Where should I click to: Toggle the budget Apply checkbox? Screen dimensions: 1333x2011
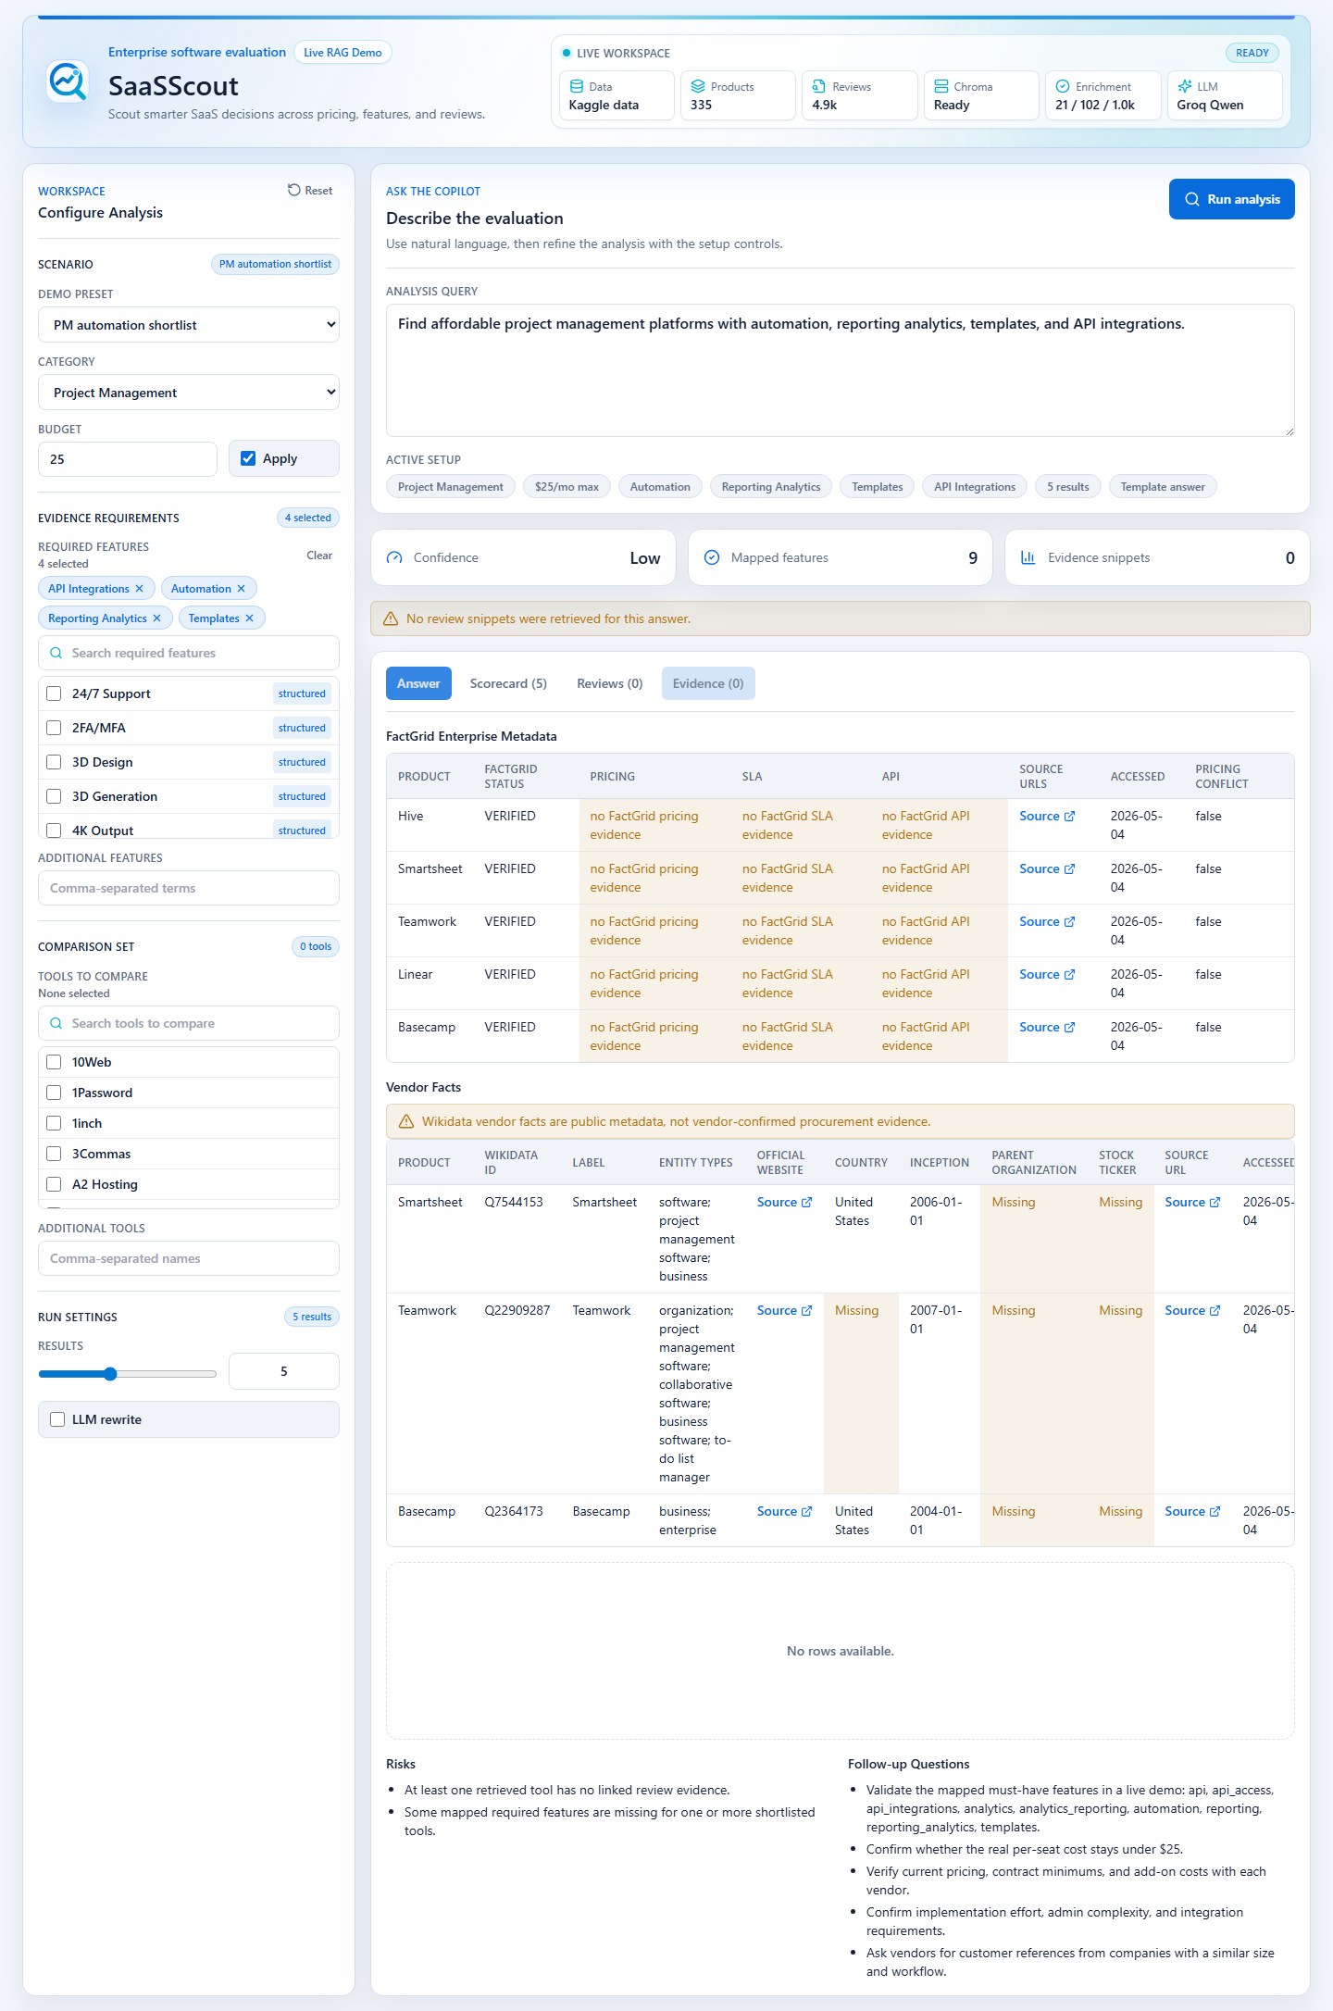pyautogui.click(x=248, y=458)
